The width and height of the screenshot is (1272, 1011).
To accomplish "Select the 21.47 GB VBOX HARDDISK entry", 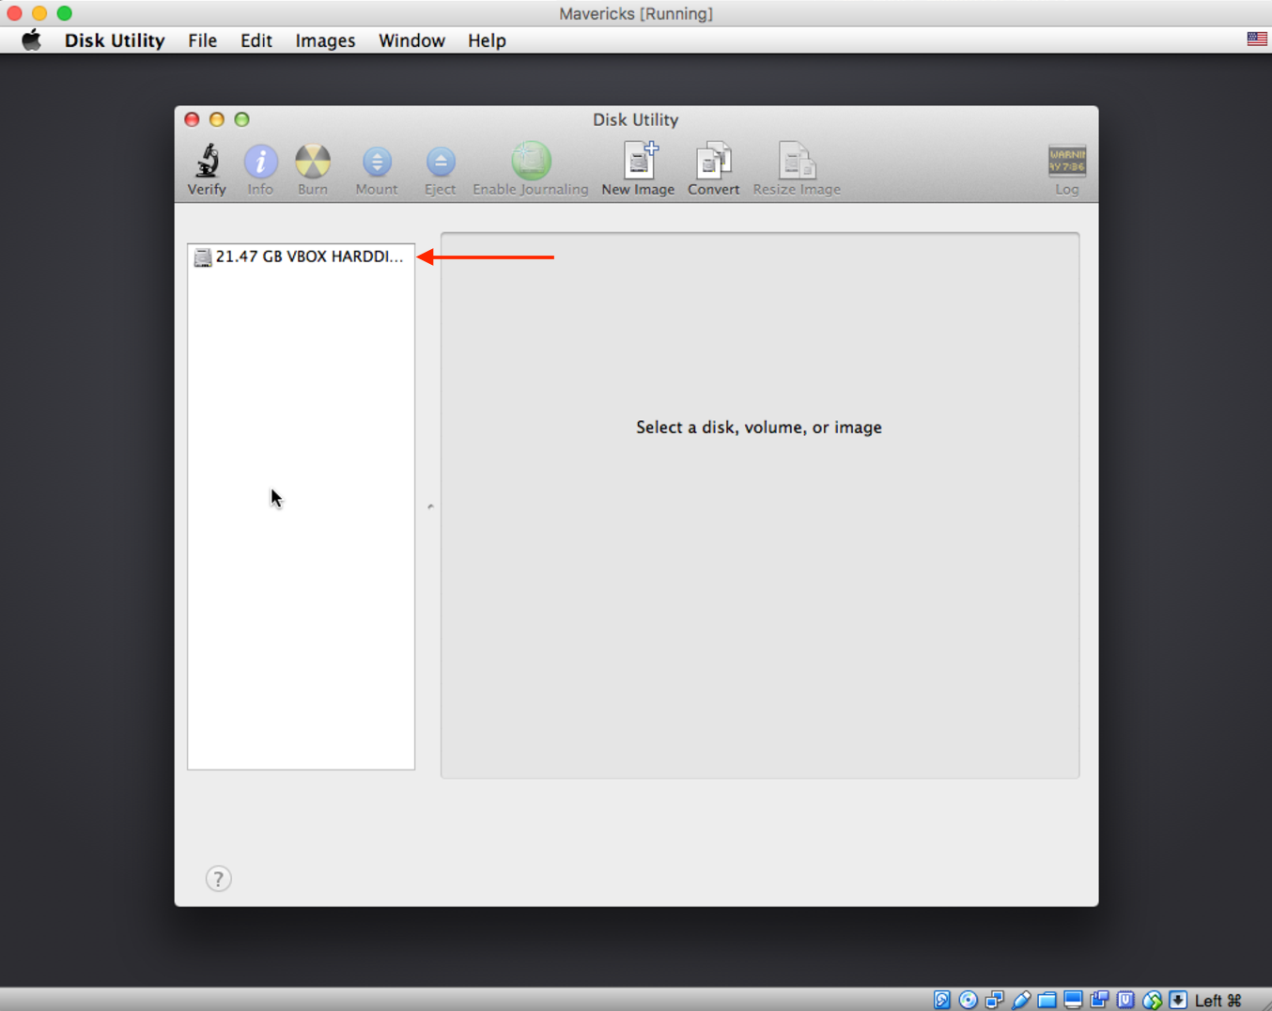I will [301, 257].
